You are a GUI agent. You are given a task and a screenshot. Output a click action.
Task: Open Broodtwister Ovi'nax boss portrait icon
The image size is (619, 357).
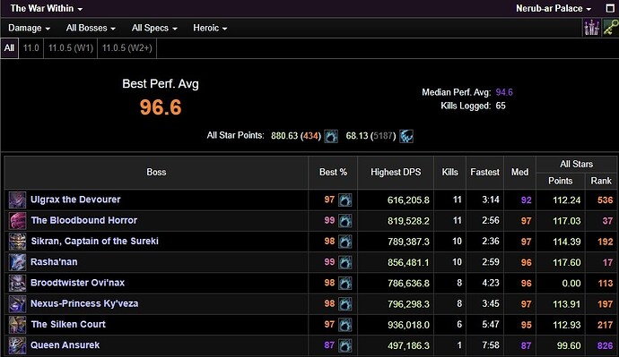pos(17,284)
